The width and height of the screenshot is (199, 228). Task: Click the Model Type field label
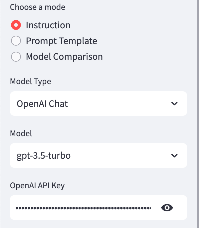pyautogui.click(x=30, y=81)
